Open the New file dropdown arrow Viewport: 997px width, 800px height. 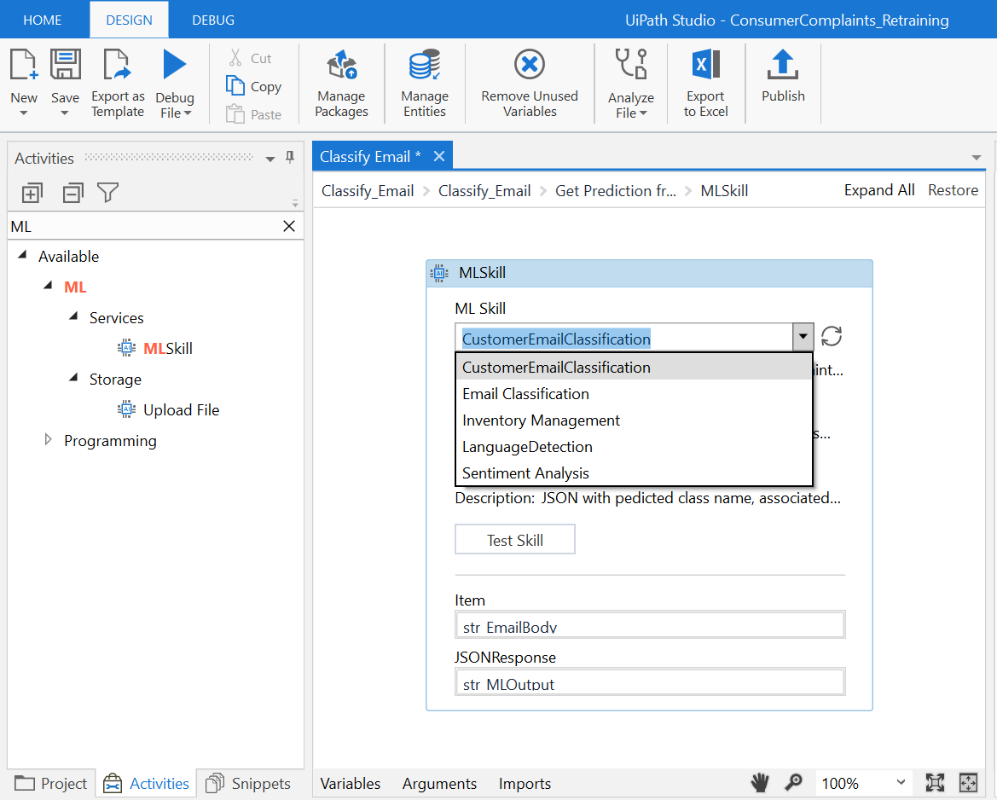(24, 113)
